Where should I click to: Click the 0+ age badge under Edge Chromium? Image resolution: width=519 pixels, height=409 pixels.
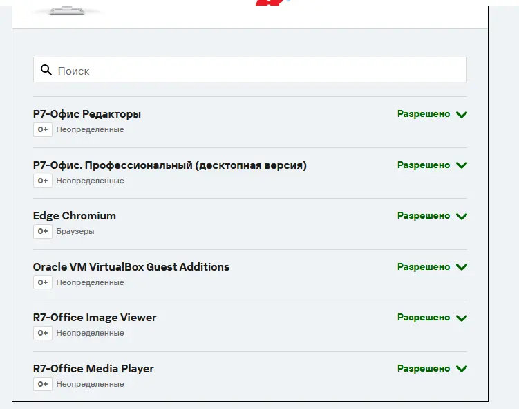(x=43, y=231)
